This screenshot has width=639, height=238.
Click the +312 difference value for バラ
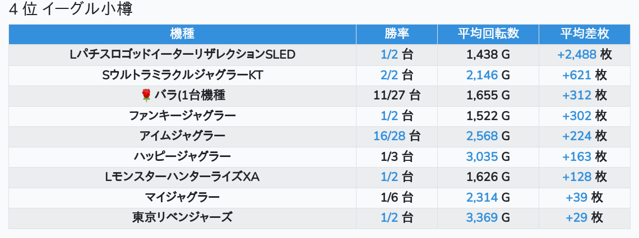(x=577, y=96)
